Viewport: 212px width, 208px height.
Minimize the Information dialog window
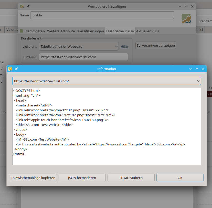(x=190, y=69)
